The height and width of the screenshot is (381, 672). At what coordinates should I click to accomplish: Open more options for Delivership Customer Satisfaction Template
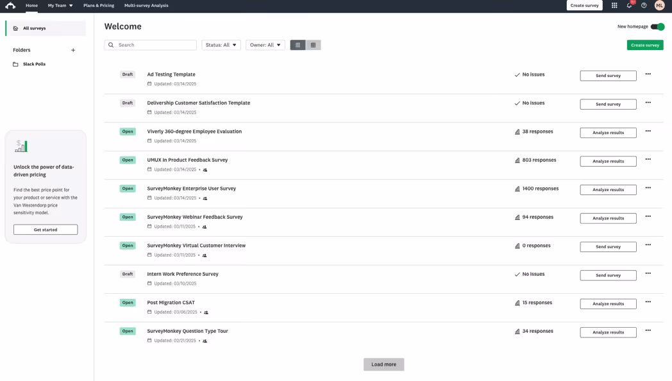tap(648, 103)
